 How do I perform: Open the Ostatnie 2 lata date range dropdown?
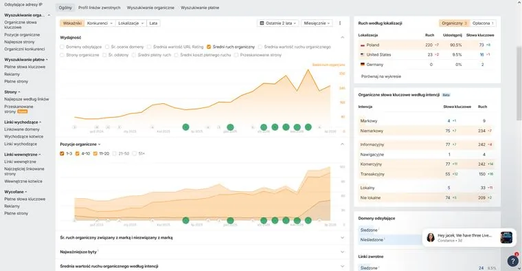click(x=278, y=23)
